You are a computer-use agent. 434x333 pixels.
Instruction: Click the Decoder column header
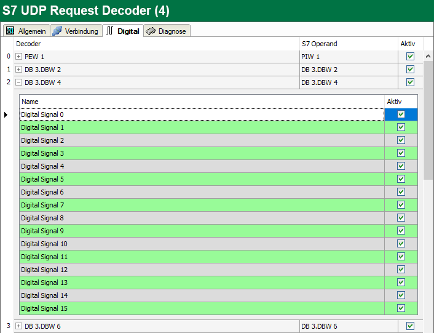point(157,44)
